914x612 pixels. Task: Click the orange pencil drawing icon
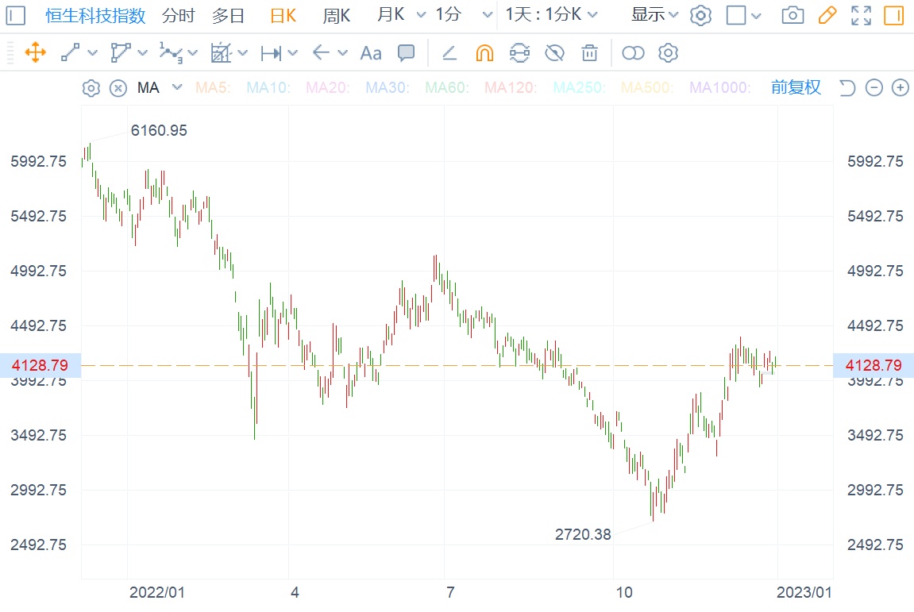(x=827, y=15)
